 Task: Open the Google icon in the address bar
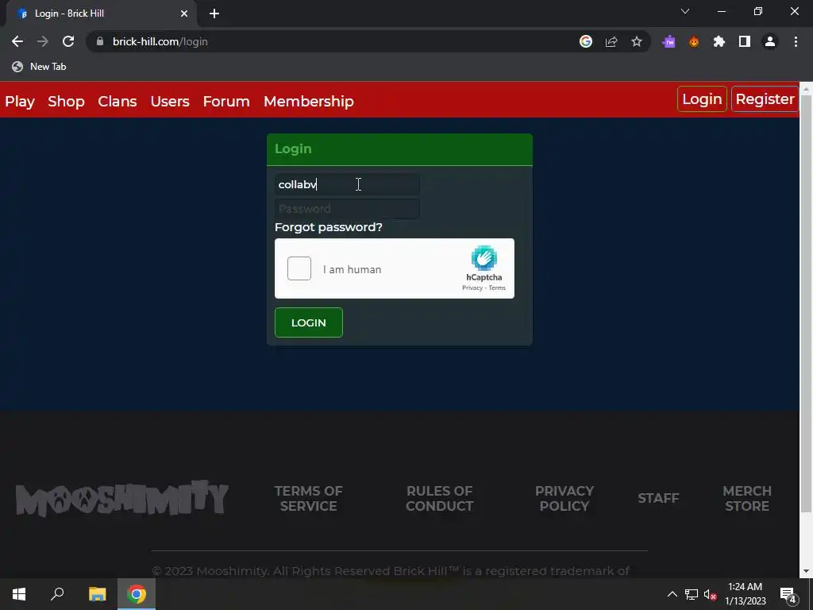pyautogui.click(x=586, y=41)
